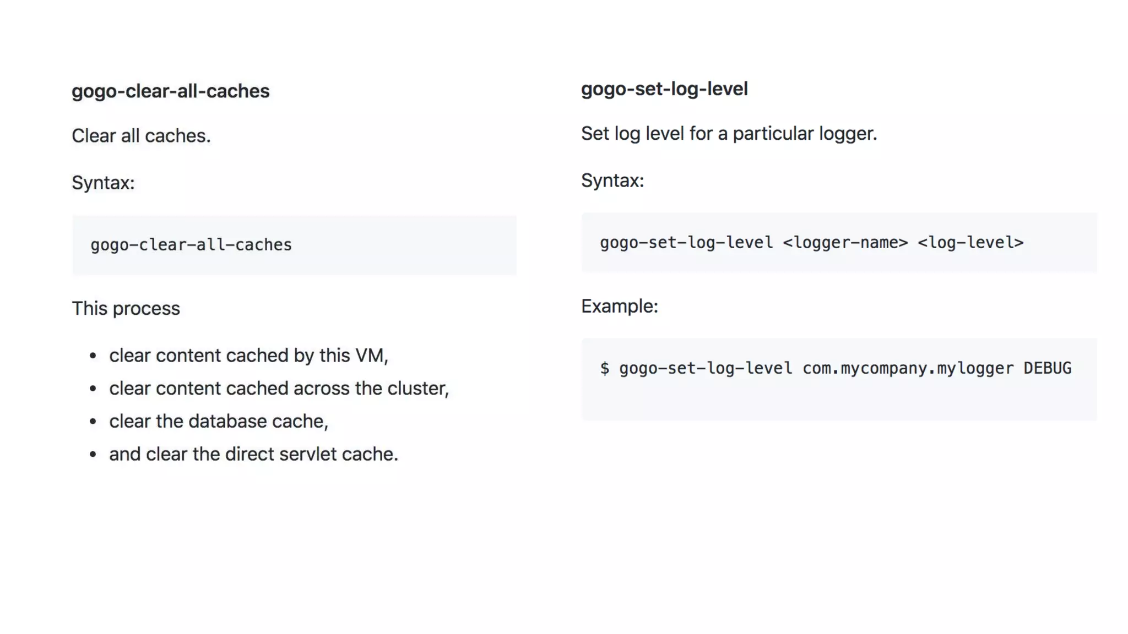This screenshot has height=634, width=1128.
Task: Click the gogo-clear-all-caches monospace command in code block
Action: point(191,244)
